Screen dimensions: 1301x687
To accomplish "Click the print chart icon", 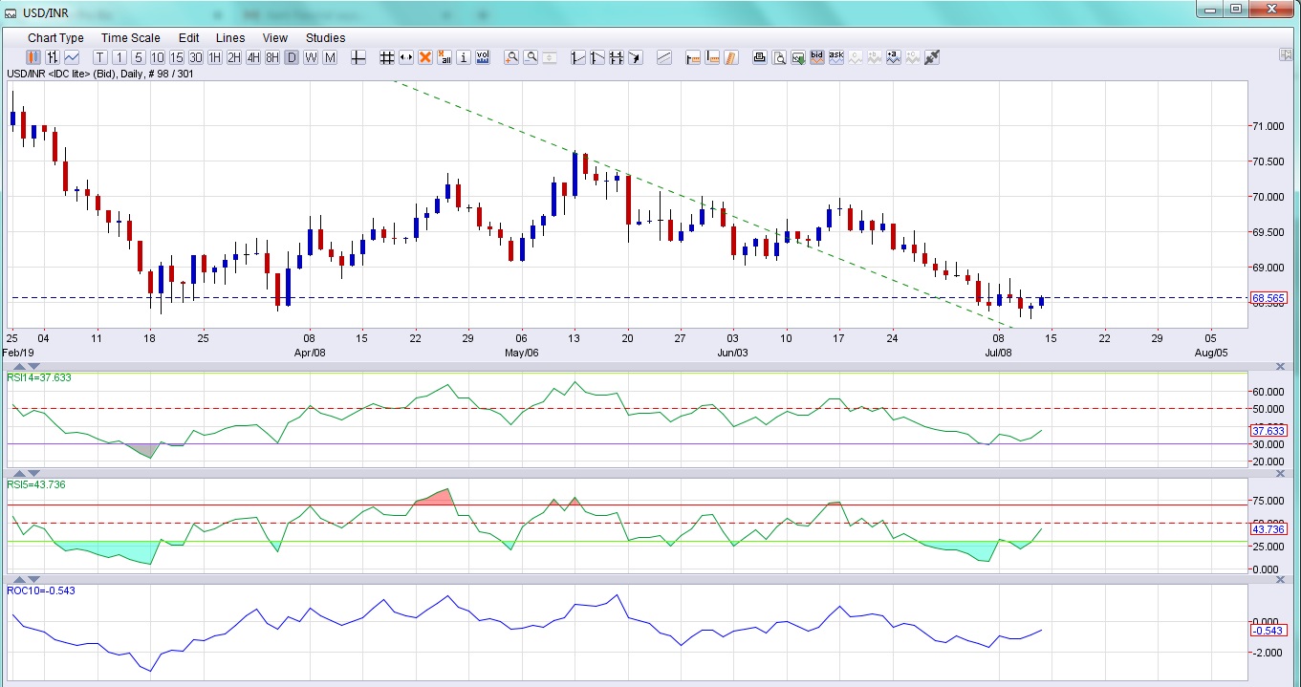I will click(x=760, y=57).
